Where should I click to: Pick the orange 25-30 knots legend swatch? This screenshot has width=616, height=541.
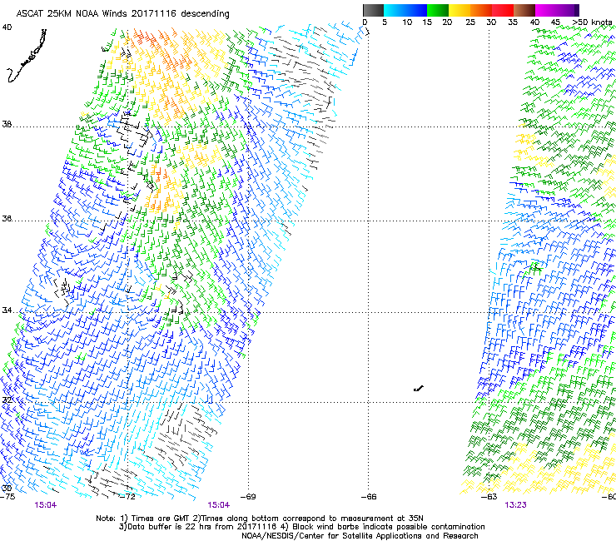coord(481,10)
